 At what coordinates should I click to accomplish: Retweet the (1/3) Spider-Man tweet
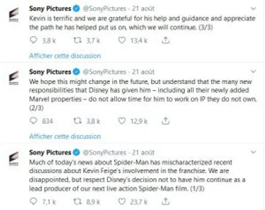point(78,200)
